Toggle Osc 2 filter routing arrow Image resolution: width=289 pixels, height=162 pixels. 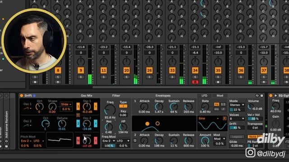click(95, 123)
